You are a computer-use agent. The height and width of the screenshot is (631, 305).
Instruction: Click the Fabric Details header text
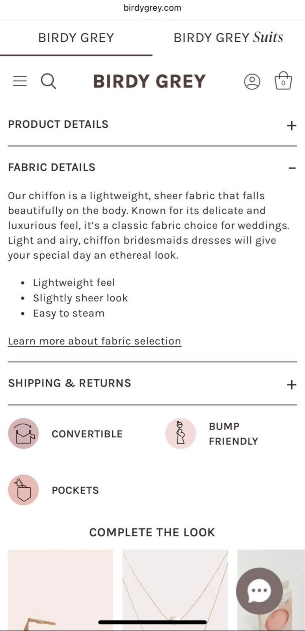click(x=52, y=167)
